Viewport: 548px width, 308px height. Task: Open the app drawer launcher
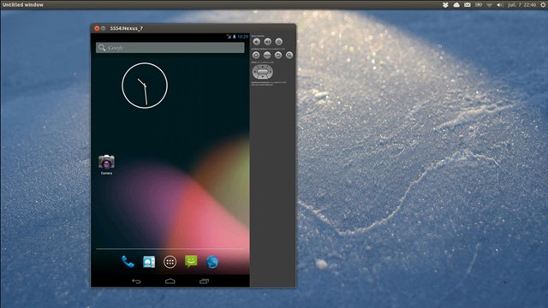point(170,262)
